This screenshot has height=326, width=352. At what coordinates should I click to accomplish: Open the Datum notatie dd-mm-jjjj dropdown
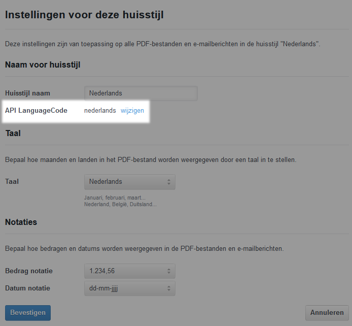pos(129,288)
